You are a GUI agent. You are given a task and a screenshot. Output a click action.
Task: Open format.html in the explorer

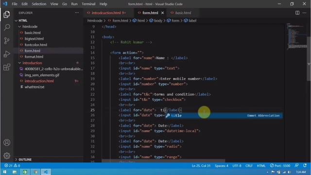click(x=34, y=57)
